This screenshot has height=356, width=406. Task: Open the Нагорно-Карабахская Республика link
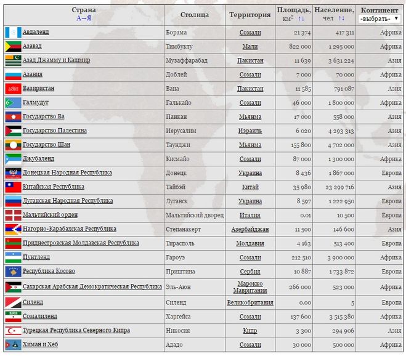tap(69, 229)
